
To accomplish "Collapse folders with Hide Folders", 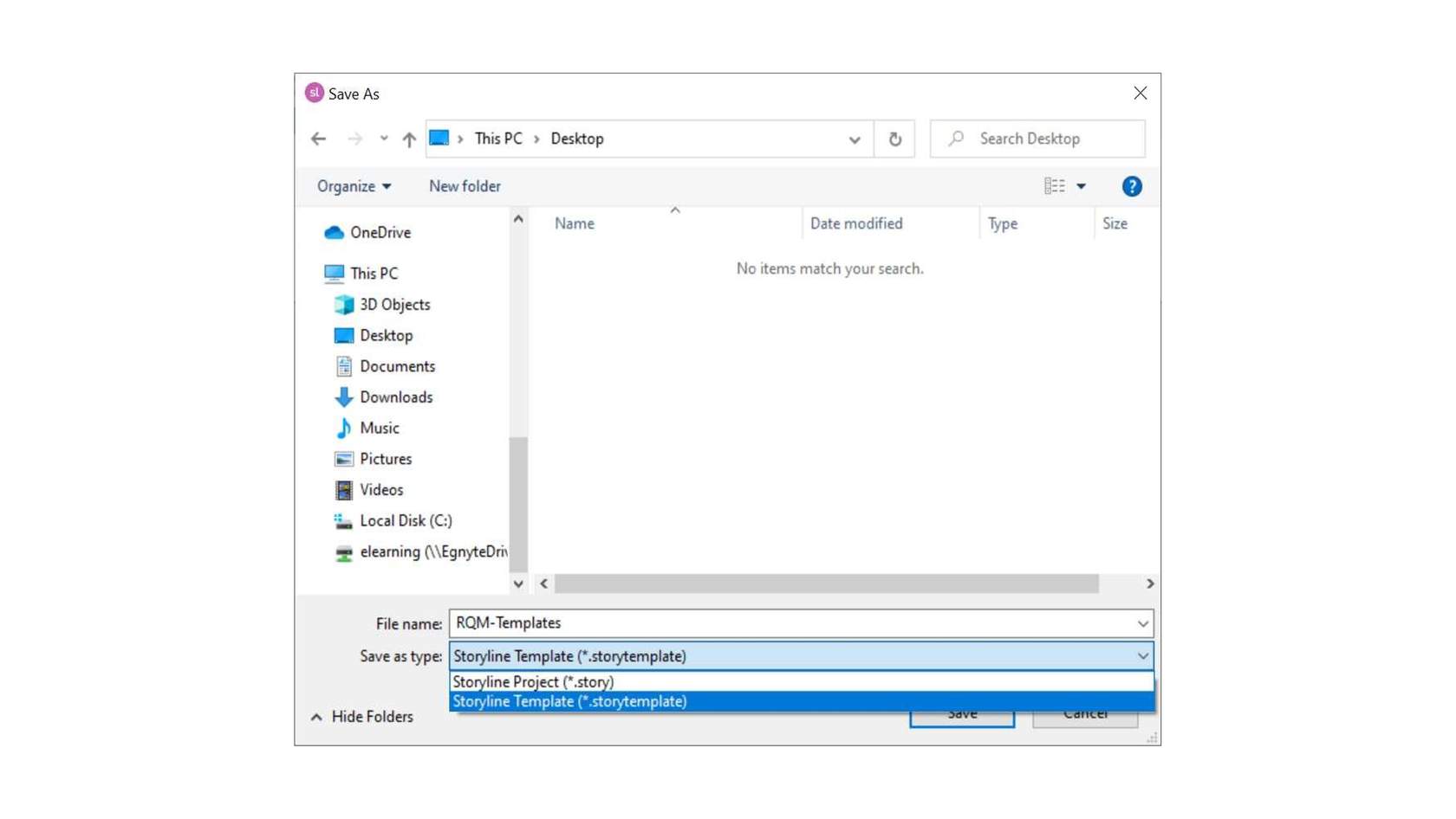I will 361,717.
